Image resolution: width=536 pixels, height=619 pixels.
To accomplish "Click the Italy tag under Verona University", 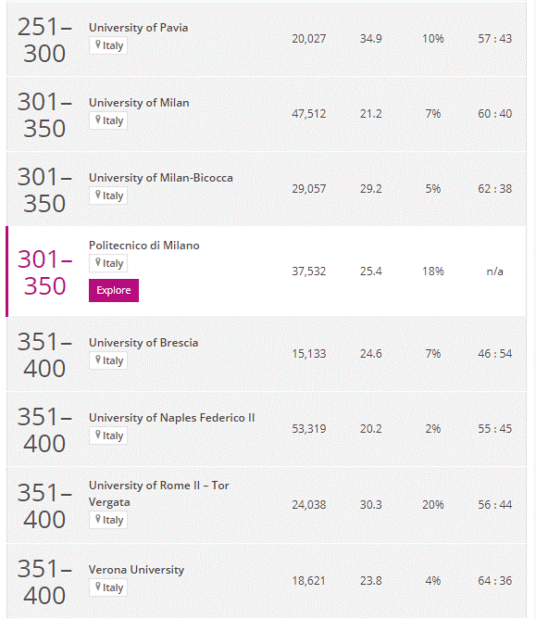I will (x=108, y=587).
